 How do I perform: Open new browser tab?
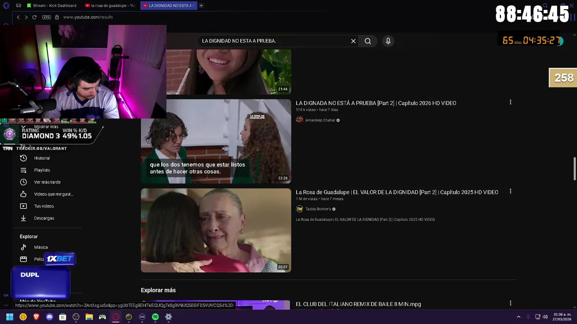click(x=201, y=5)
